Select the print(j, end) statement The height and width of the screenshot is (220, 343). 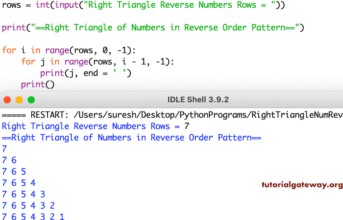tap(85, 73)
